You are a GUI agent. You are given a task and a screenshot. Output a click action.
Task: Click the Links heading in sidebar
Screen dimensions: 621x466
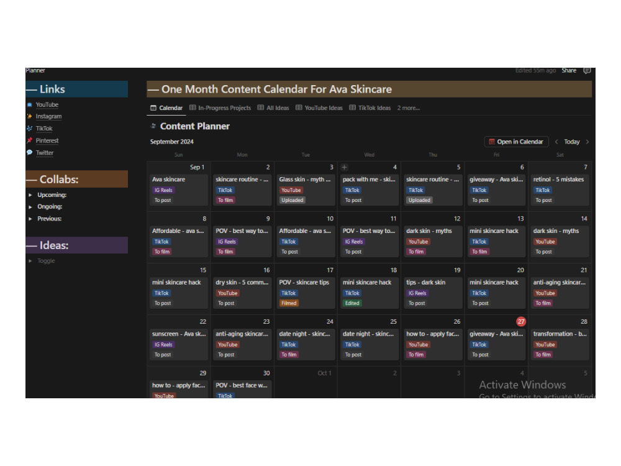(52, 89)
